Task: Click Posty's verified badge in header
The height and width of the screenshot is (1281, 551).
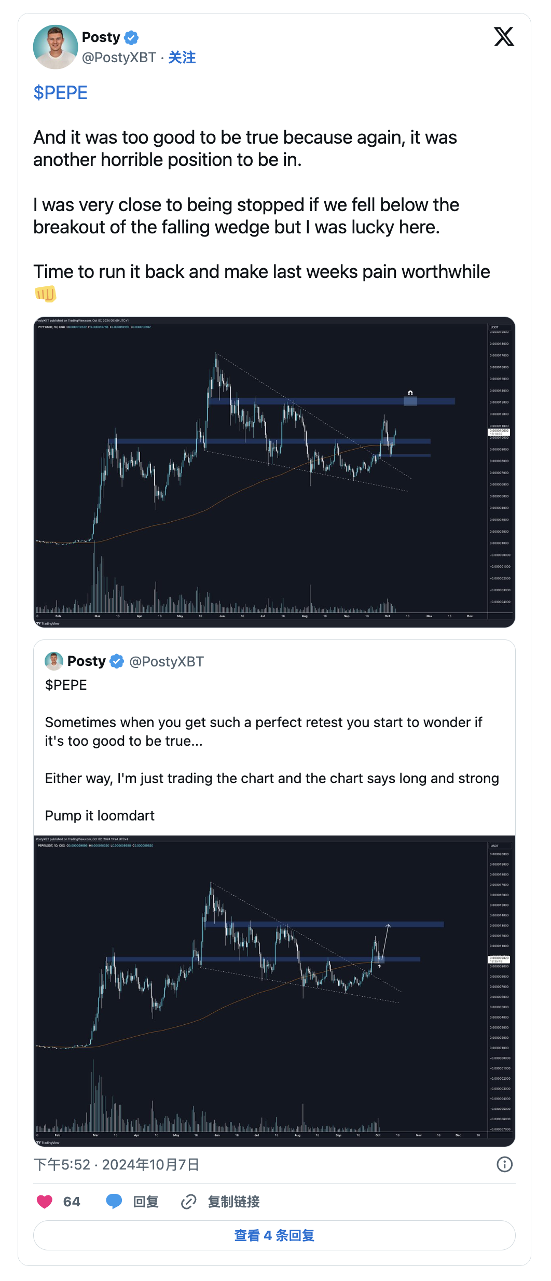Action: [131, 38]
